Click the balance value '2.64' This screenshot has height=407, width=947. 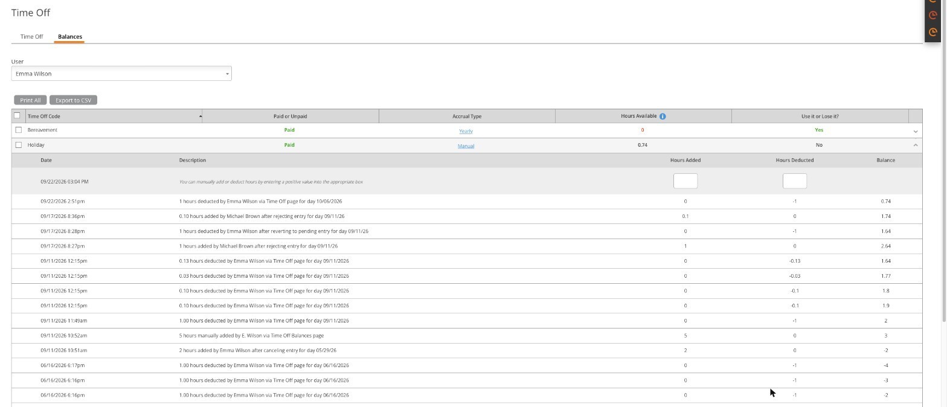pos(886,246)
